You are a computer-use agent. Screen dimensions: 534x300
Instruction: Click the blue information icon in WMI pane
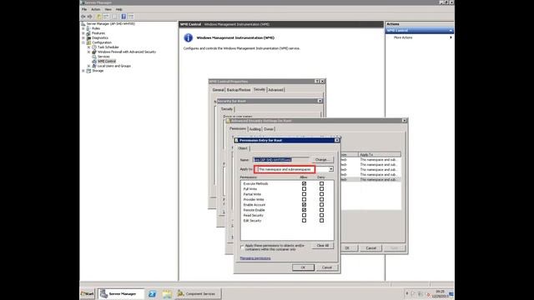coord(189,37)
